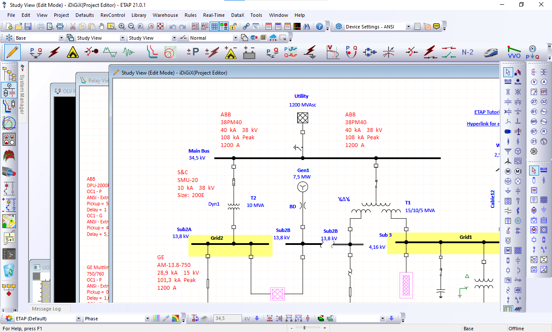Open ETAP Tutorial hyperlink
The width and height of the screenshot is (552, 332).
[487, 112]
